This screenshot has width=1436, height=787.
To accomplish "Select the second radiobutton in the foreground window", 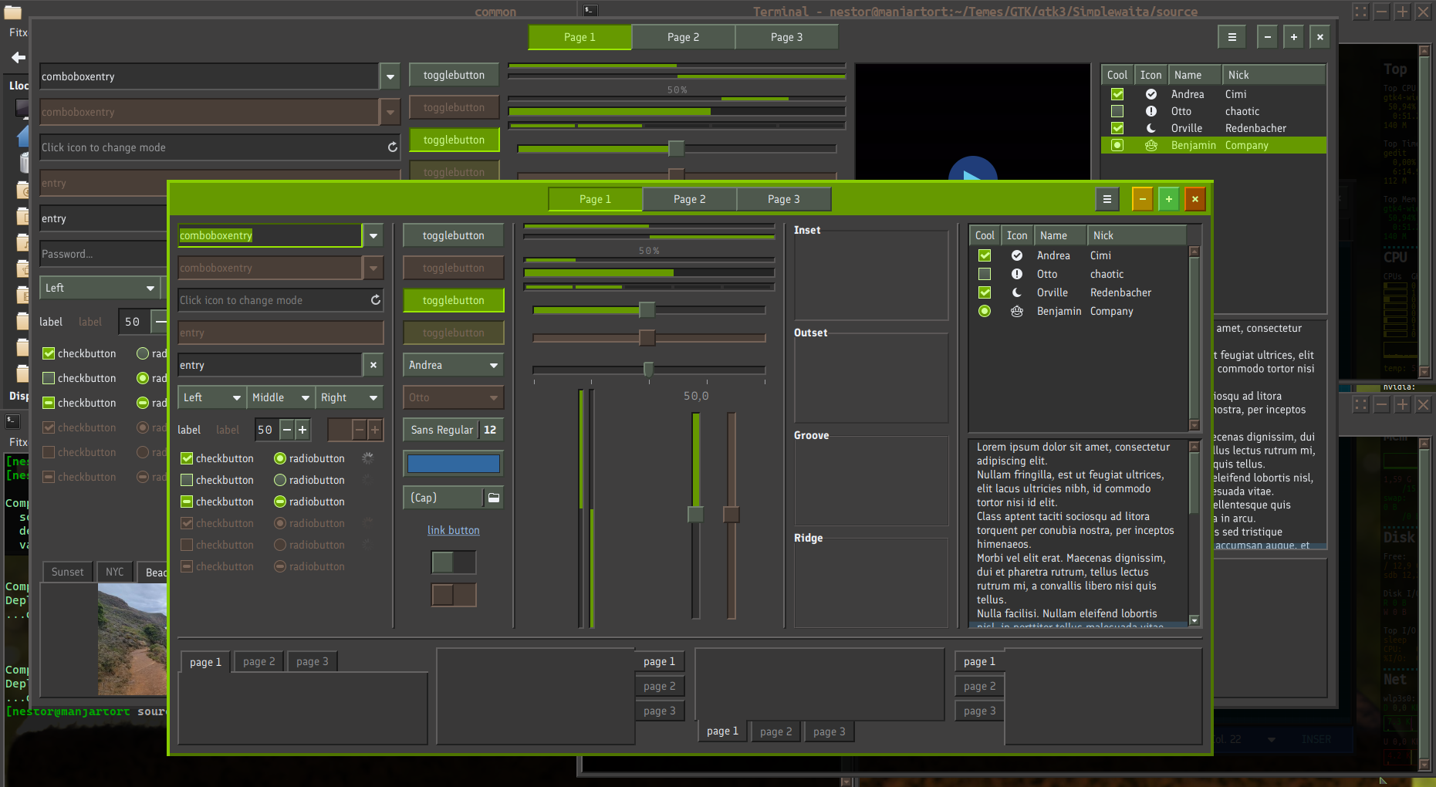I will point(280,480).
